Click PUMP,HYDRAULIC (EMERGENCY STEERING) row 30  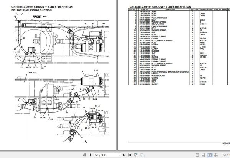[x=170, y=72]
